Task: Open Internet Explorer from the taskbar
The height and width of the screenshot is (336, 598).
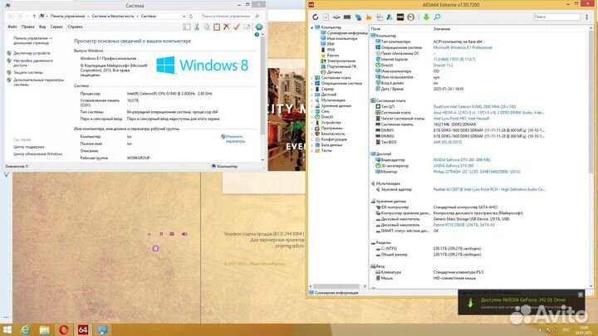Action: [23, 329]
